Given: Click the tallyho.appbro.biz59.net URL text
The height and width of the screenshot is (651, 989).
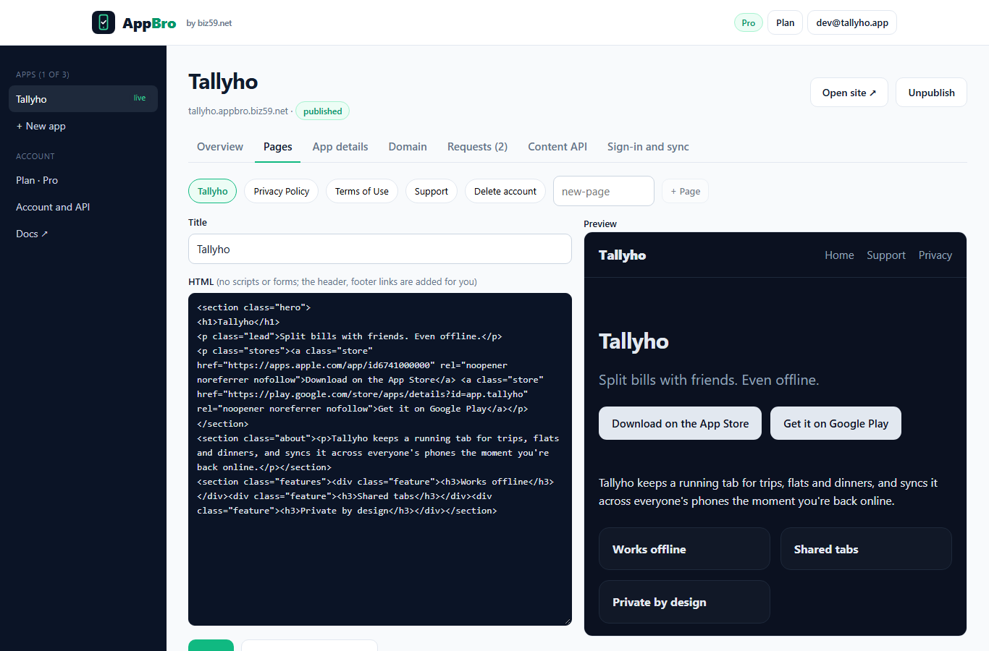Looking at the screenshot, I should tap(238, 111).
